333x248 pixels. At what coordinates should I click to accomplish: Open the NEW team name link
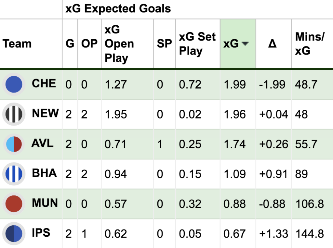coord(45,113)
